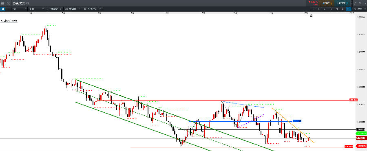
Task: Open the candlestick chart type dropdown
Action: click(53, 9)
